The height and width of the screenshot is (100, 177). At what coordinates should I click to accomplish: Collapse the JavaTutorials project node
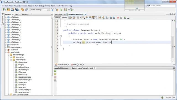tap(6, 52)
